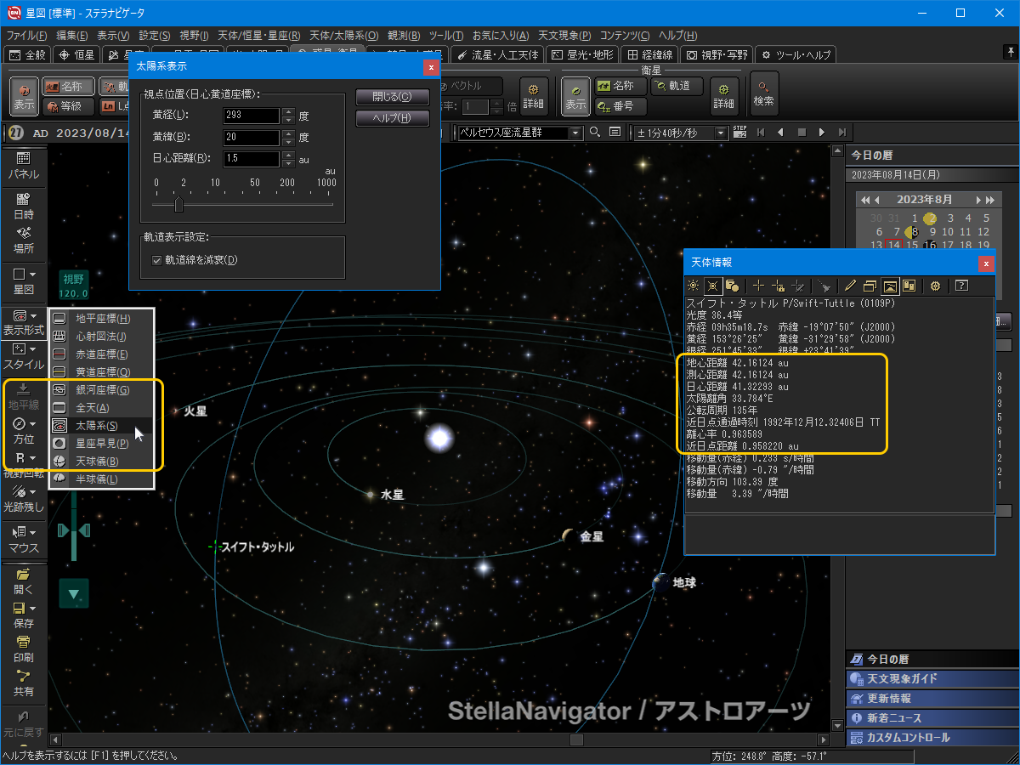Toggle the 衛星 表示 button
Image resolution: width=1020 pixels, height=765 pixels.
click(576, 95)
